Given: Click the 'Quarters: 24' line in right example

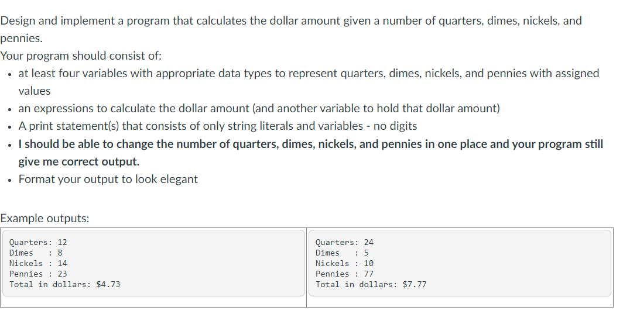Looking at the screenshot, I should click(344, 242).
